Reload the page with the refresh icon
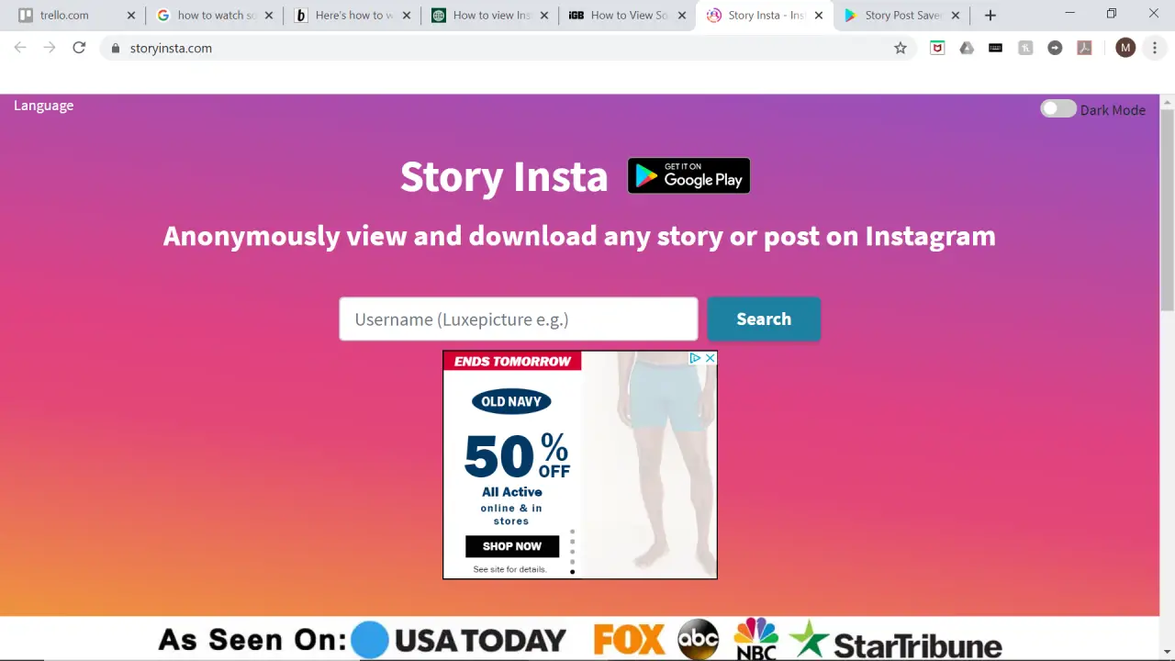 (79, 48)
